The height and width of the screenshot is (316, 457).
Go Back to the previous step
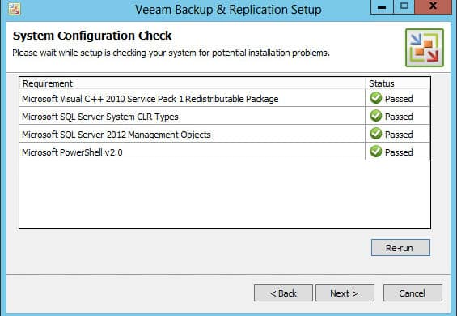(283, 293)
